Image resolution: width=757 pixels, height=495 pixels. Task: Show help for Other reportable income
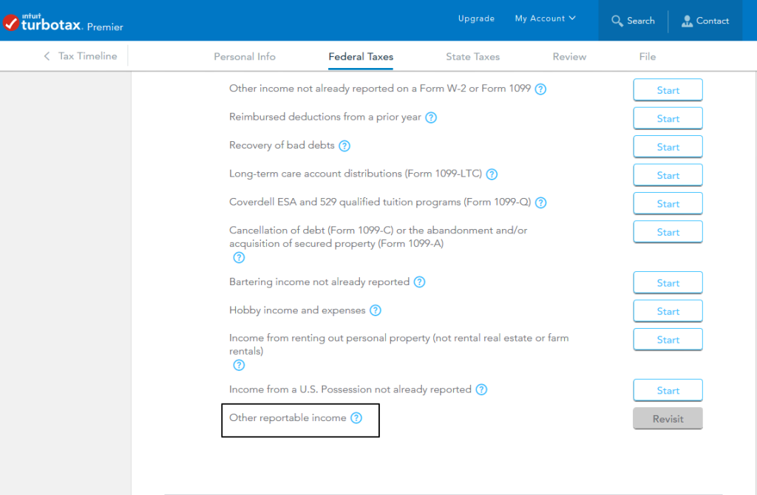[x=356, y=418]
